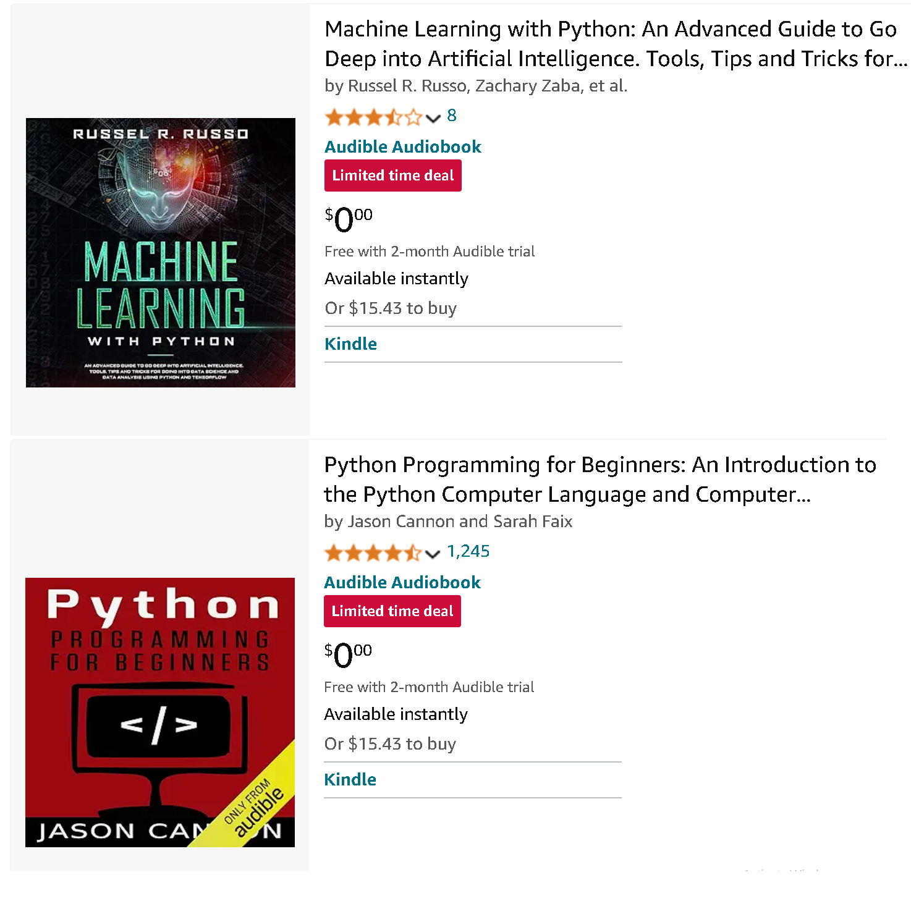Select Kindle format for the beginners Python book
The height and width of the screenshot is (922, 911).
pyautogui.click(x=350, y=779)
